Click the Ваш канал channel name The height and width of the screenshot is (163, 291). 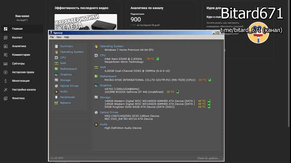pos(22,16)
